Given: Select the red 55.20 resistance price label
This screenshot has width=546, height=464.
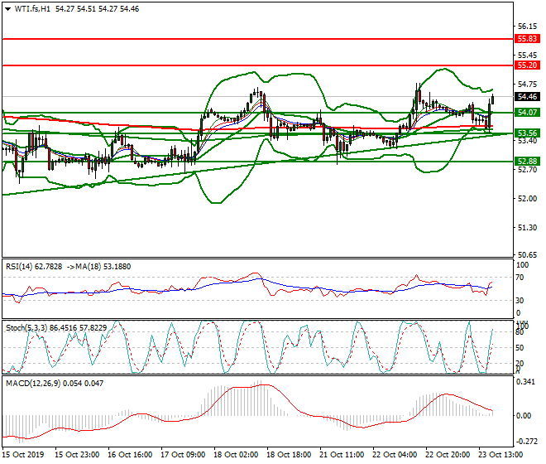Looking at the screenshot, I should tap(527, 65).
